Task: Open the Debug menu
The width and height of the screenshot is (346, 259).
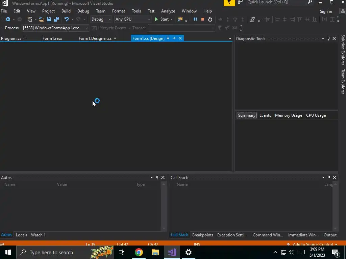Action: click(83, 11)
